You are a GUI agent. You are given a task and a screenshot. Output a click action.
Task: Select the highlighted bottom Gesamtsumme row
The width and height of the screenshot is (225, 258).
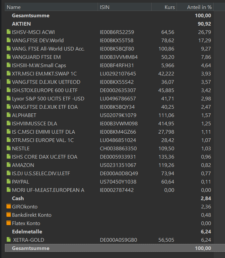[x=115, y=248]
